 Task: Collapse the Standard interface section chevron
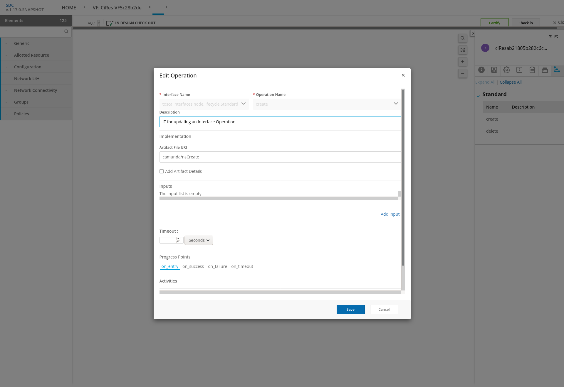[478, 96]
